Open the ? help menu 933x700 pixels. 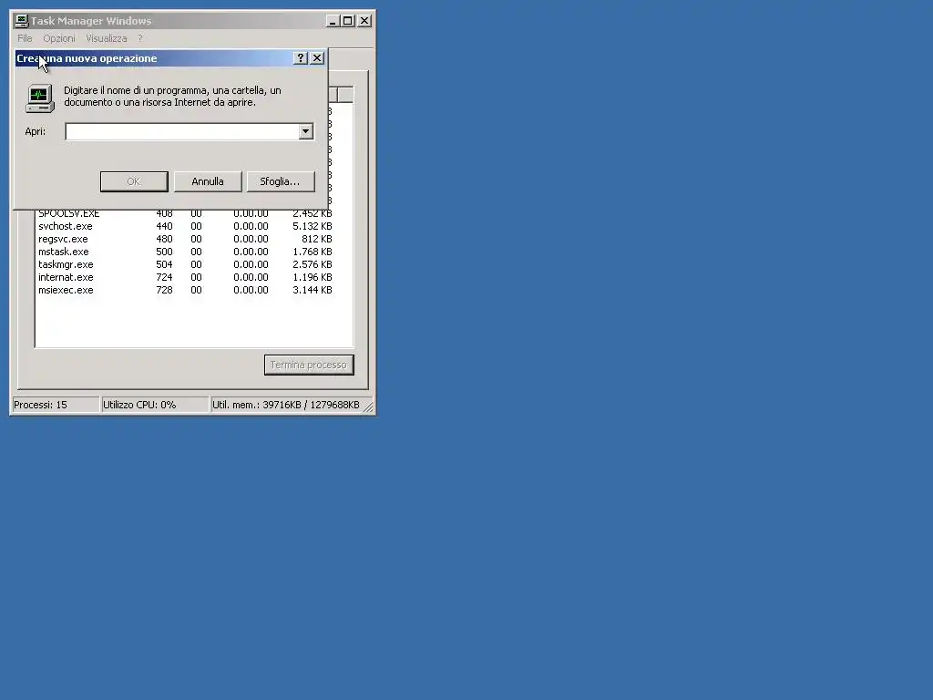coord(140,38)
